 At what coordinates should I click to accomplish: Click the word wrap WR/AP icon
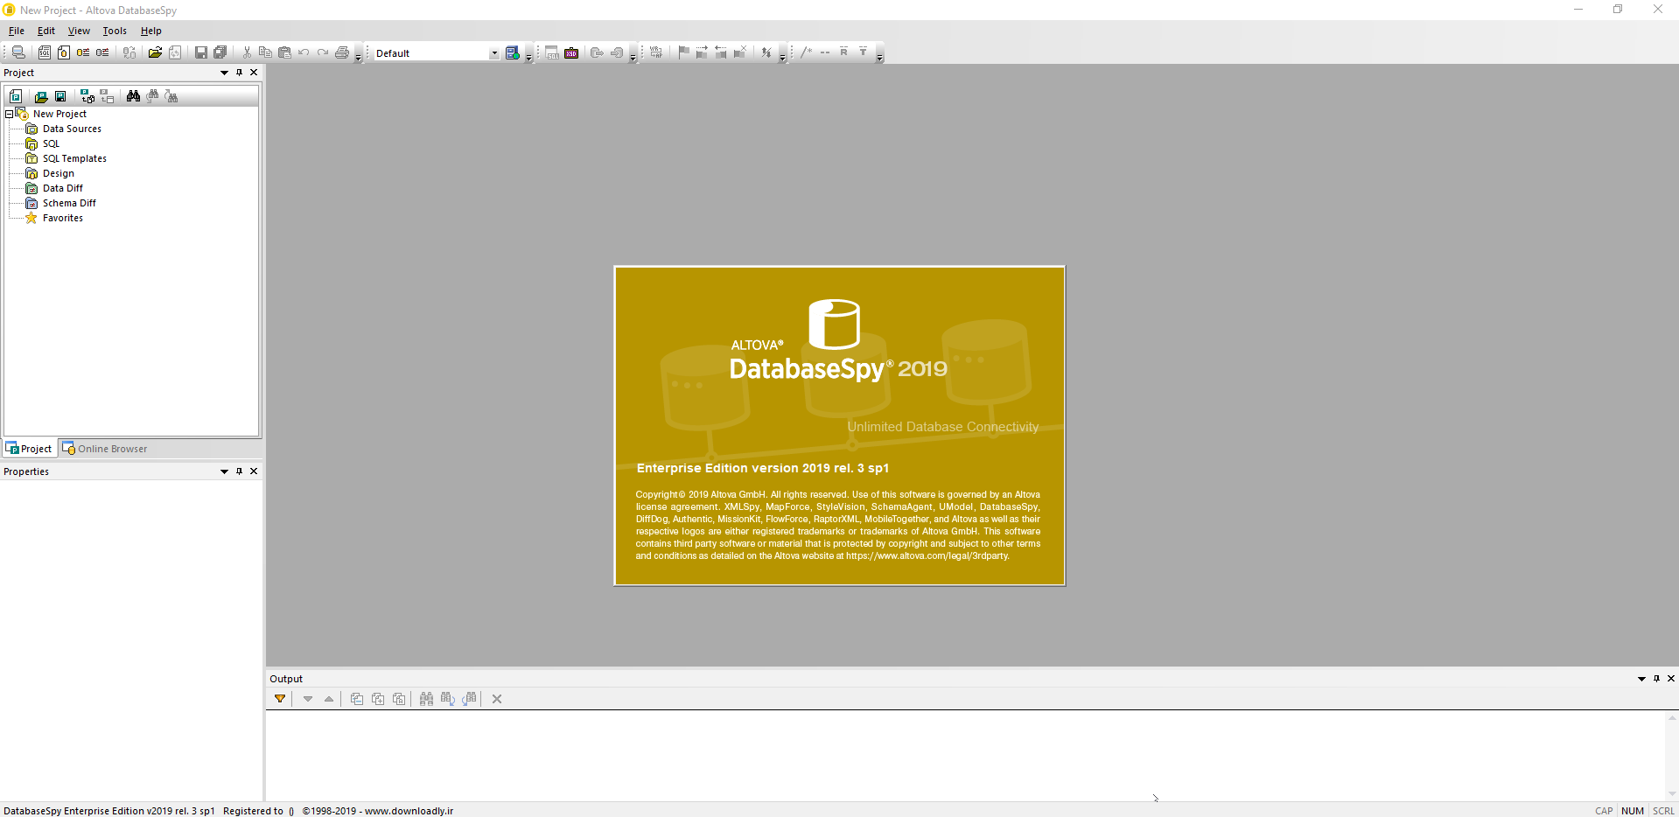[656, 52]
